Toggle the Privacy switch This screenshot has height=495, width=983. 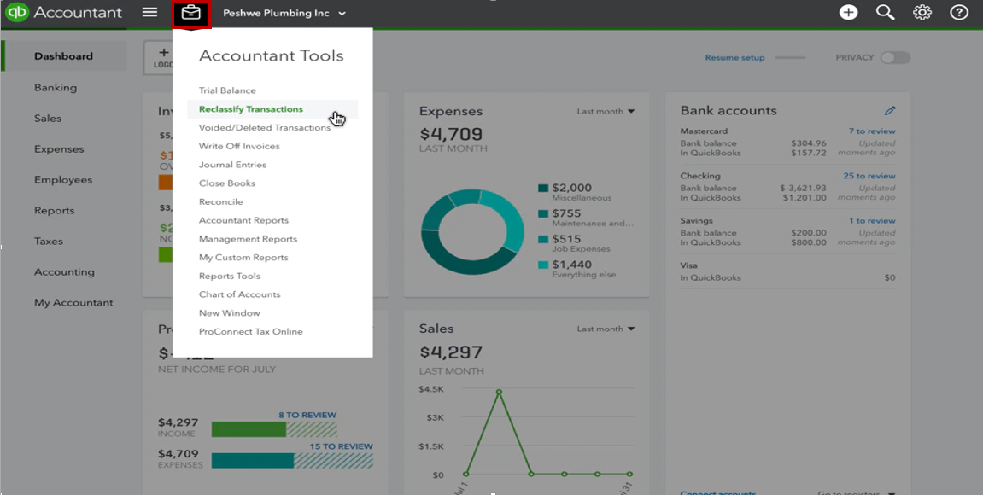[894, 58]
